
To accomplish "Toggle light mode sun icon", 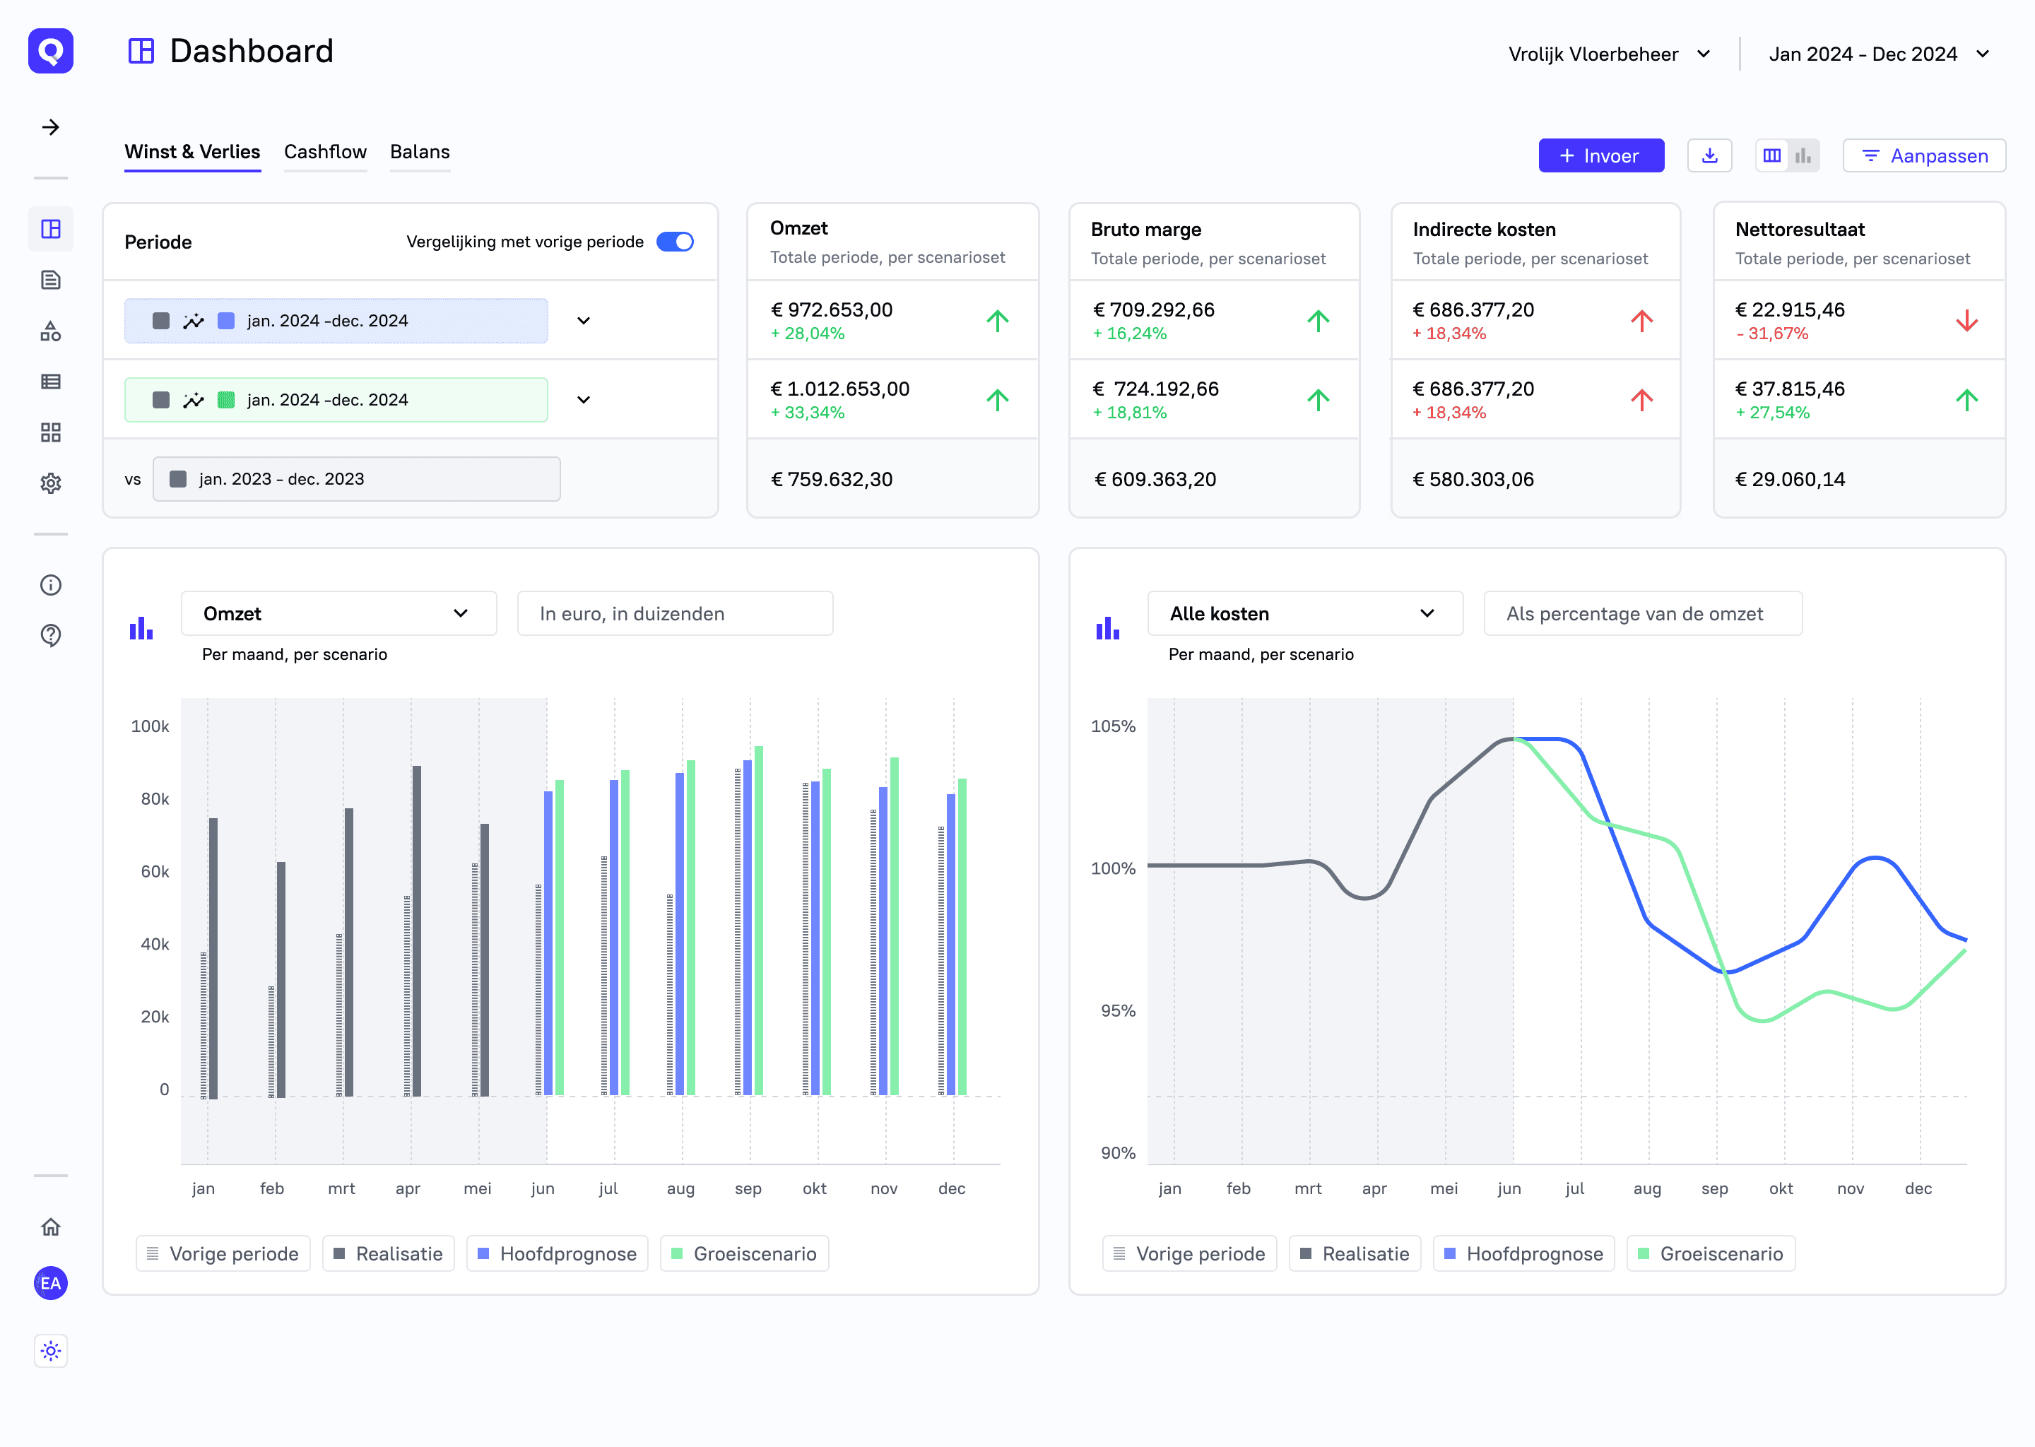I will [x=51, y=1351].
